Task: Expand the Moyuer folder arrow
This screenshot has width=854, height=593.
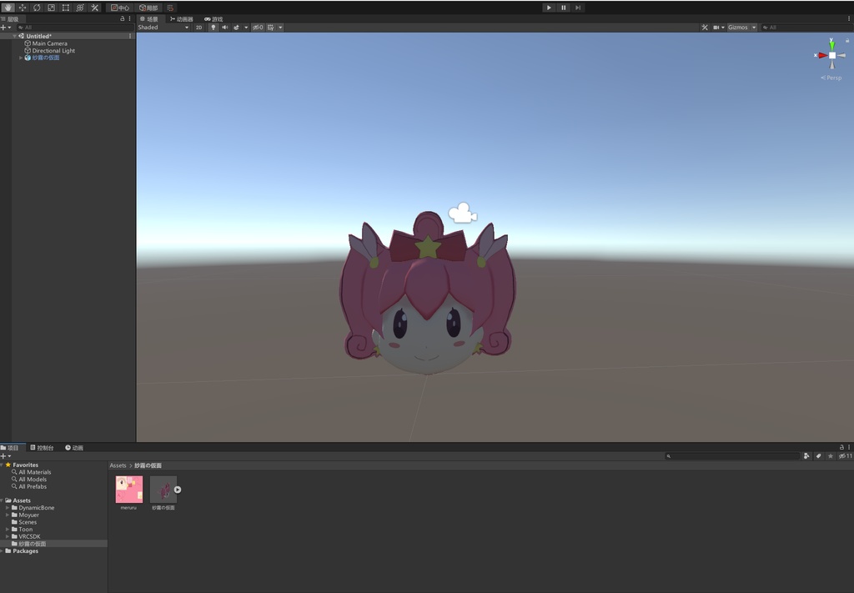Action: click(x=8, y=515)
